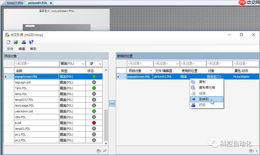The image size is (260, 155).
Task: Select the pic1.PDL row
Action: click(53, 134)
